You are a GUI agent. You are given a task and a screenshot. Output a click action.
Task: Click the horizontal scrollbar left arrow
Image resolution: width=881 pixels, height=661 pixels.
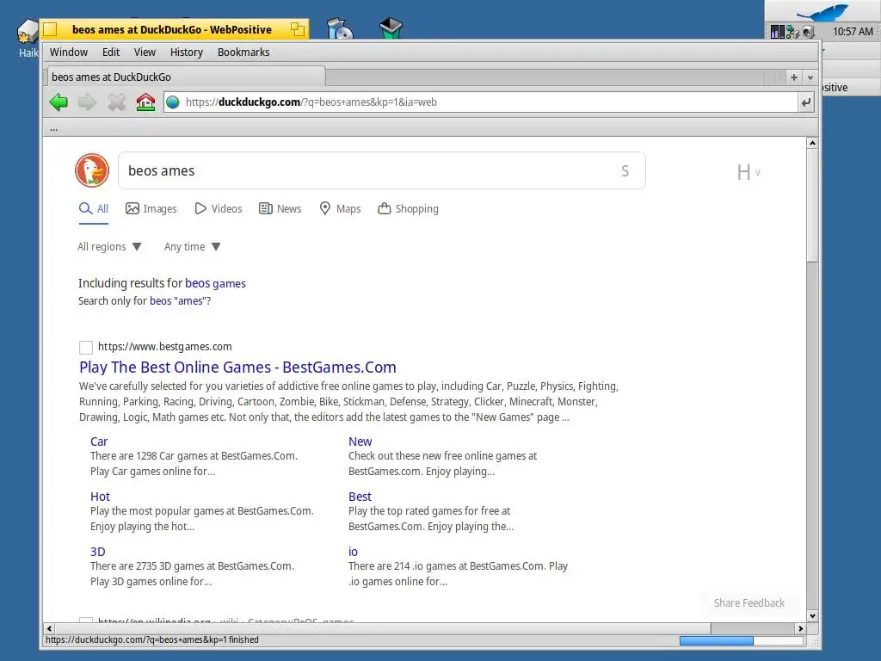coord(49,628)
